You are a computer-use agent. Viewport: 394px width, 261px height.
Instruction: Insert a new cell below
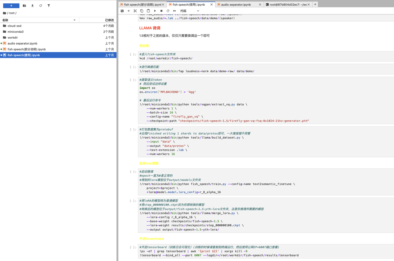click(x=129, y=11)
